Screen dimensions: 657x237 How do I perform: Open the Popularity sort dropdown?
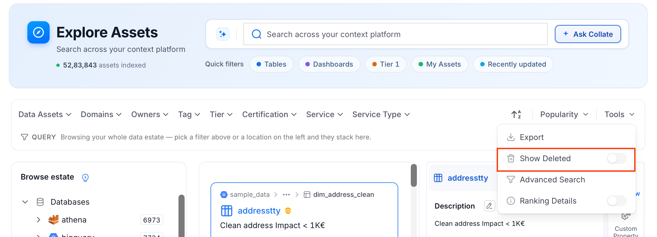point(564,114)
